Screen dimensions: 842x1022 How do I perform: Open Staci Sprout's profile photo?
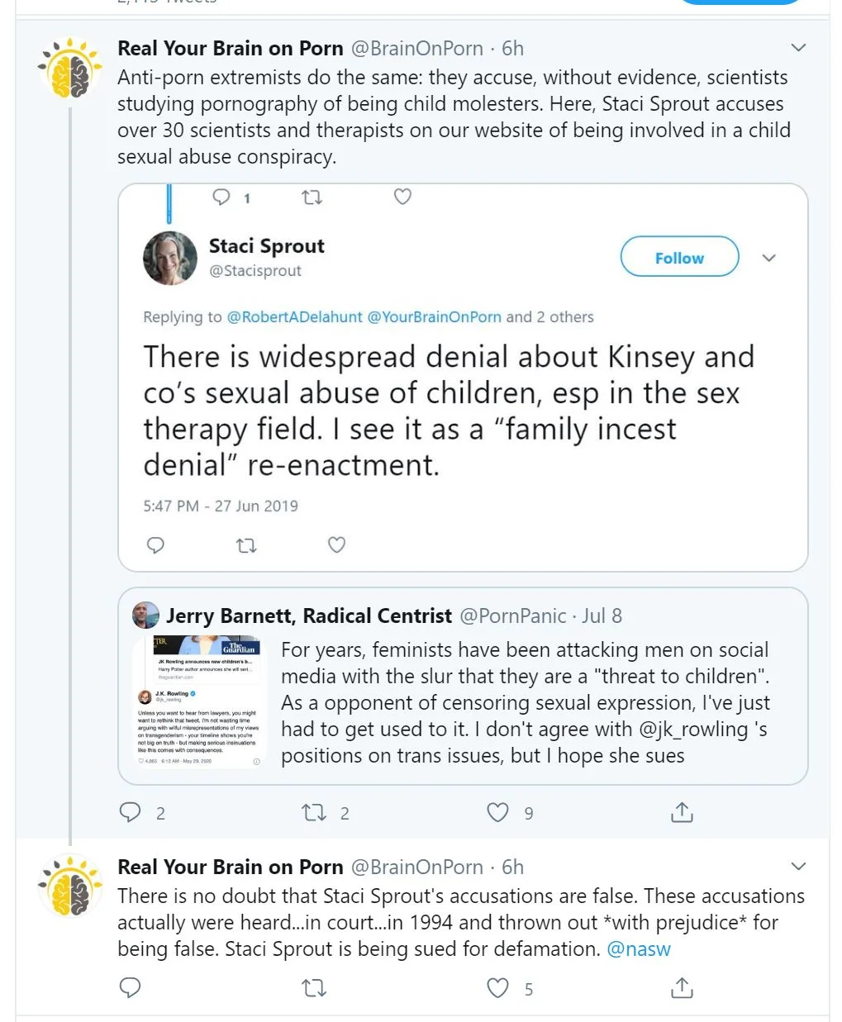(x=170, y=258)
